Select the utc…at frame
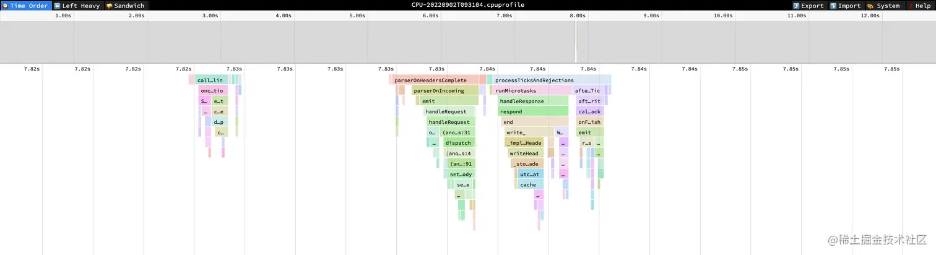Screen dimensions: 936x255 coord(531,175)
